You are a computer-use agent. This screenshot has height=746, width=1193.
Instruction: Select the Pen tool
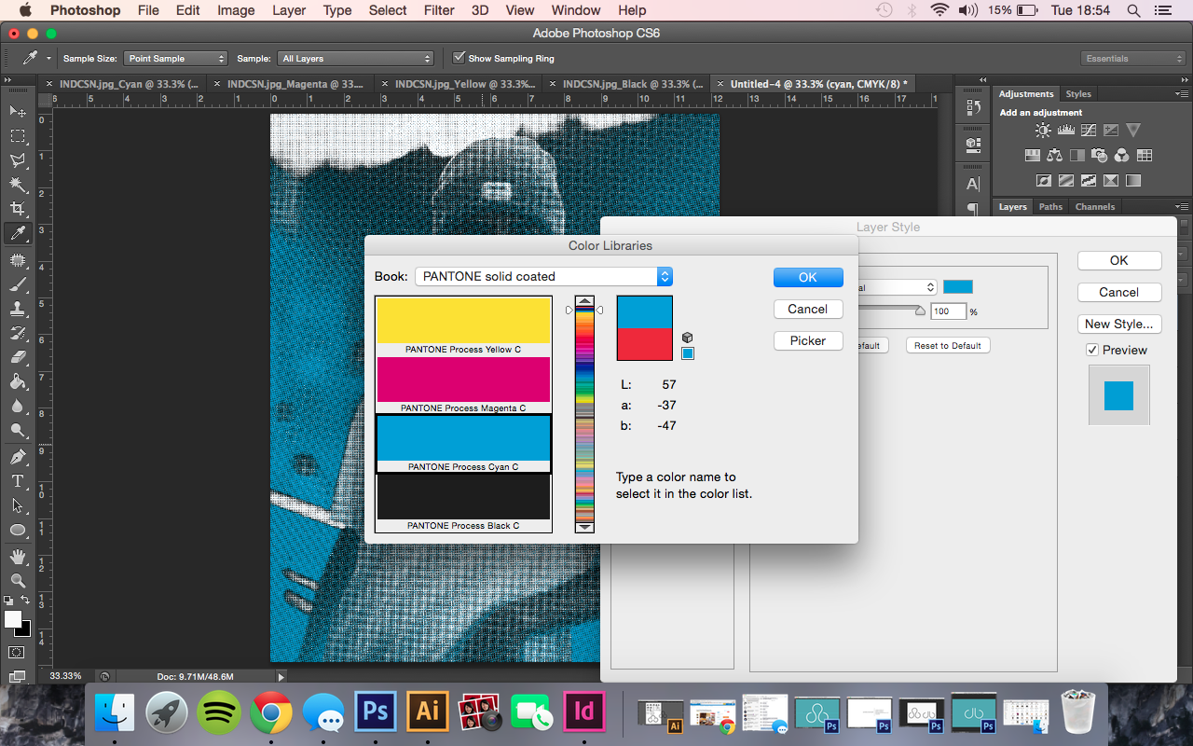click(x=17, y=457)
